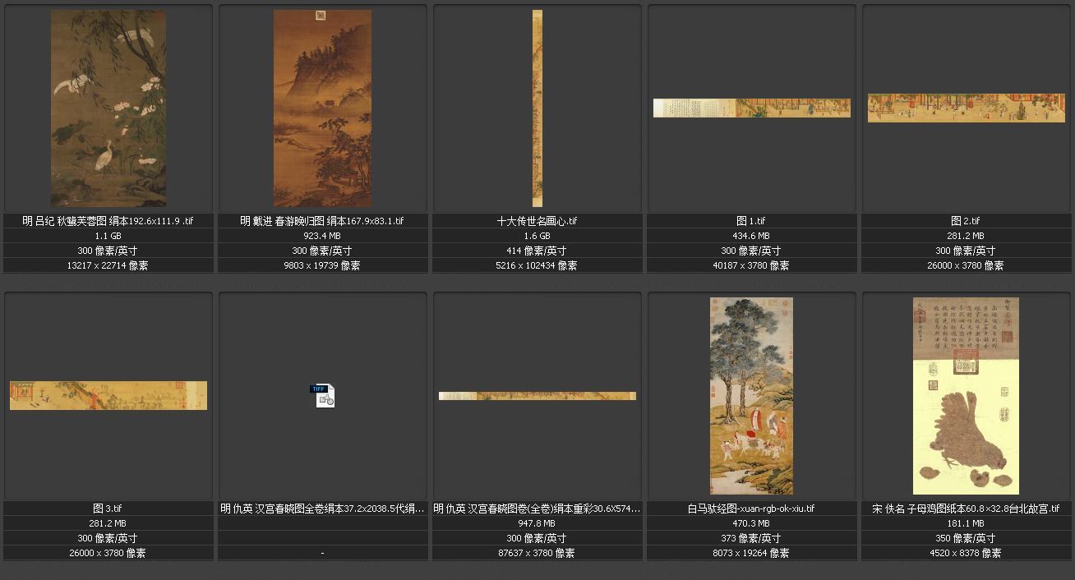This screenshot has width=1075, height=580.
Task: Click the tall narrow vertical scroll thumbnail
Action: (537, 108)
